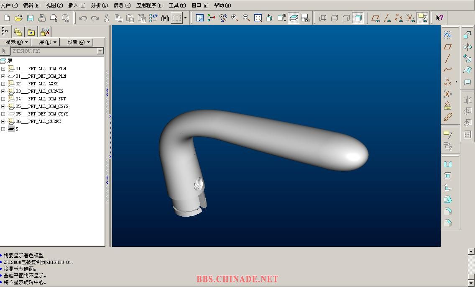475x287 pixels.
Task: Open the ZHISHOU.PRT model dropdown
Action: pyautogui.click(x=100, y=51)
